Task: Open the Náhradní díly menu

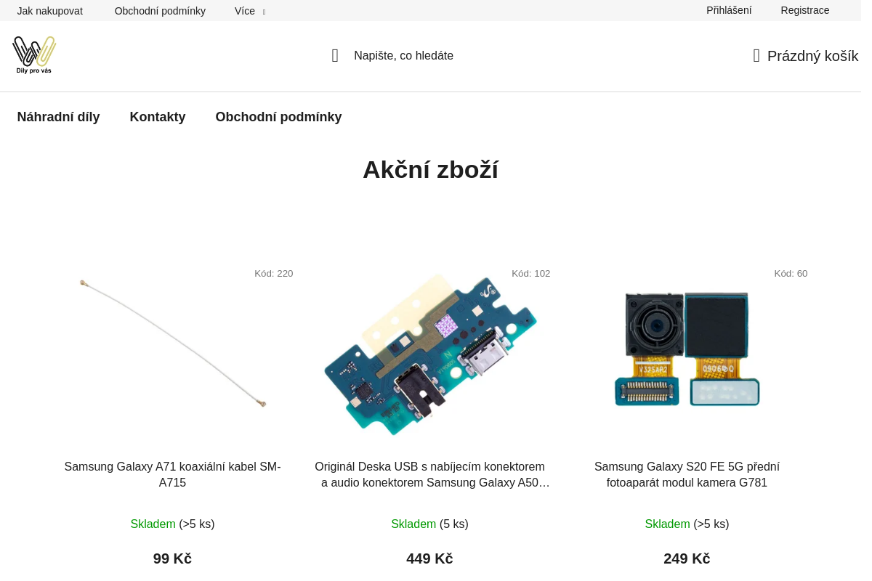Action: pos(59,117)
